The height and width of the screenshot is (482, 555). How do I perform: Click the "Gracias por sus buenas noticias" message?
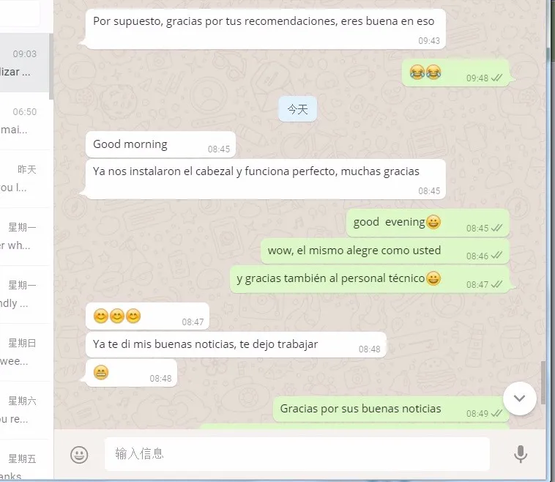tap(391, 409)
